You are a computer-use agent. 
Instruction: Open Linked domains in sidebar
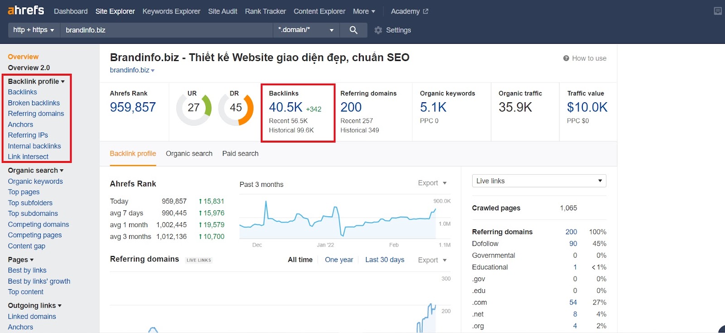pos(32,316)
